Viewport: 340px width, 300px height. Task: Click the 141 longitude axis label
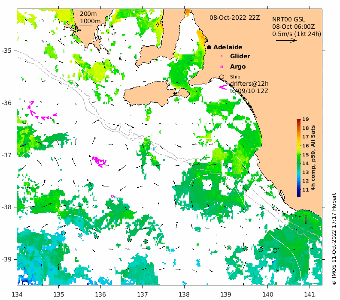click(x=310, y=294)
